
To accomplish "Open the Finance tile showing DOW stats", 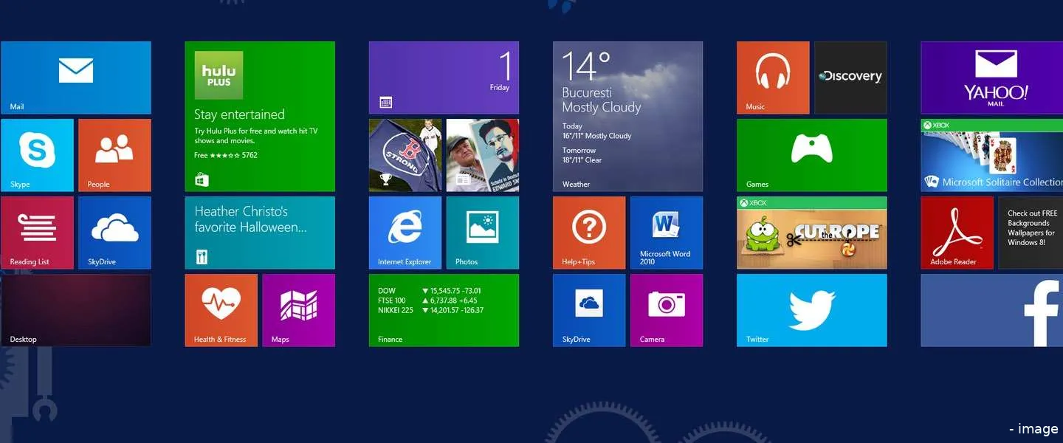I will click(x=443, y=310).
